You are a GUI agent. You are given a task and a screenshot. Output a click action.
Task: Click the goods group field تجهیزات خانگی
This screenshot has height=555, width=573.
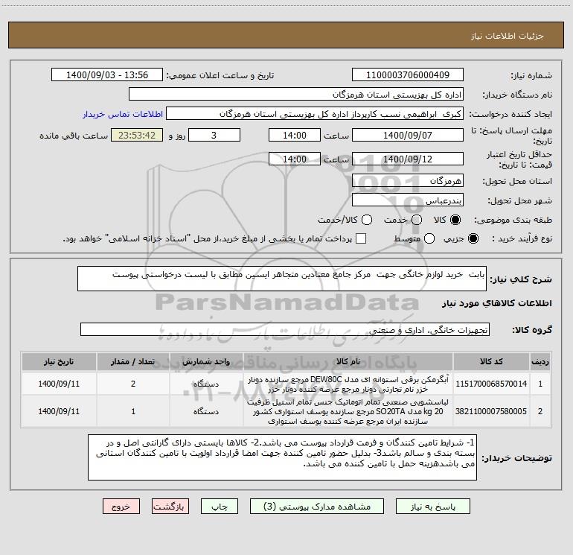(x=285, y=329)
